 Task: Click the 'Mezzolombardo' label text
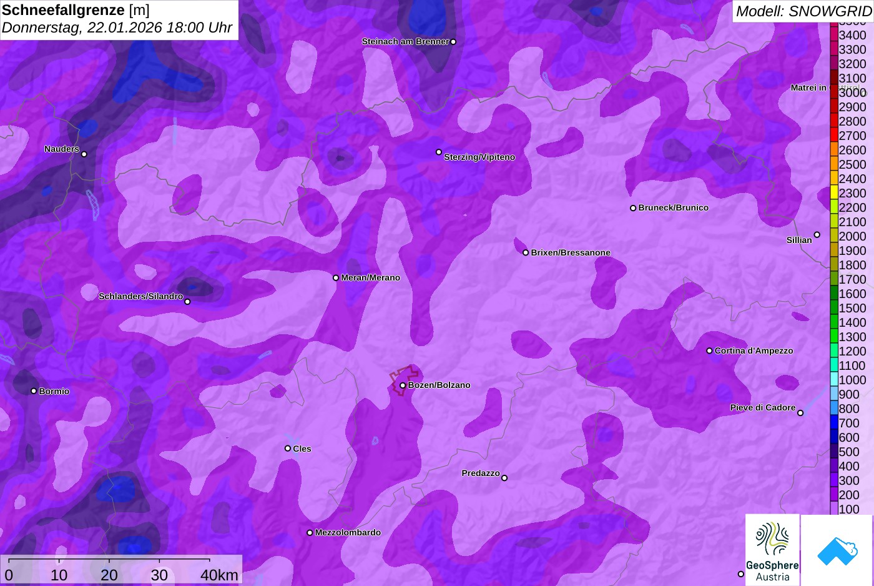348,532
